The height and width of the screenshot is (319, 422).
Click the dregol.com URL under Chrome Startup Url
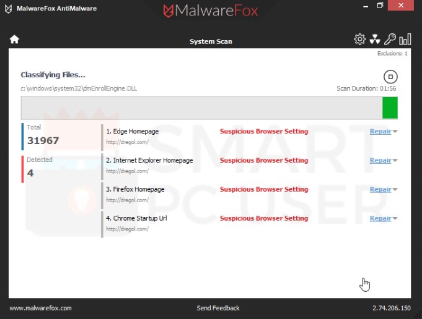click(127, 229)
